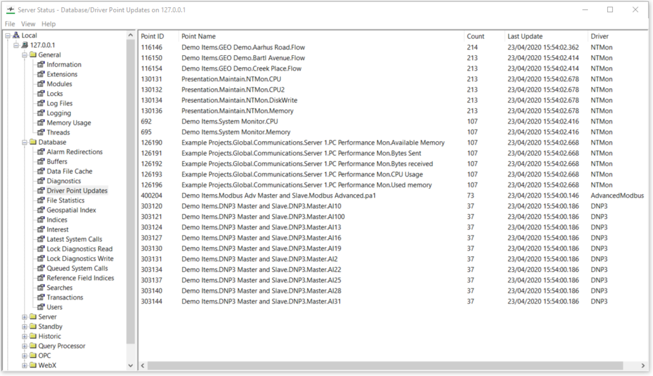Viewport: 653px width, 376px height.
Task: Sort by the Last Update column header
Action: (525, 36)
